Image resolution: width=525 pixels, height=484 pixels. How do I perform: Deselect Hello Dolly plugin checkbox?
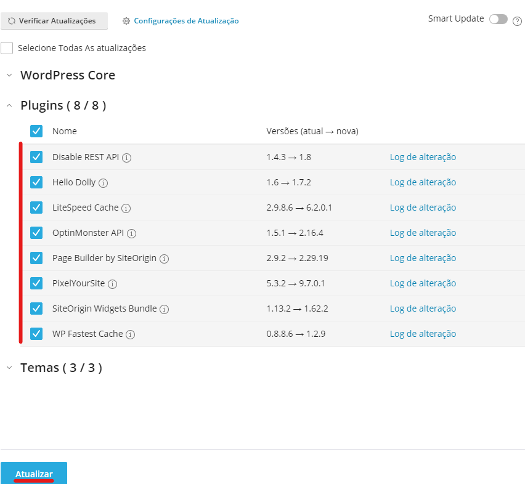click(36, 182)
